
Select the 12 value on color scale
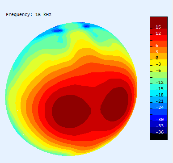pos(158,33)
